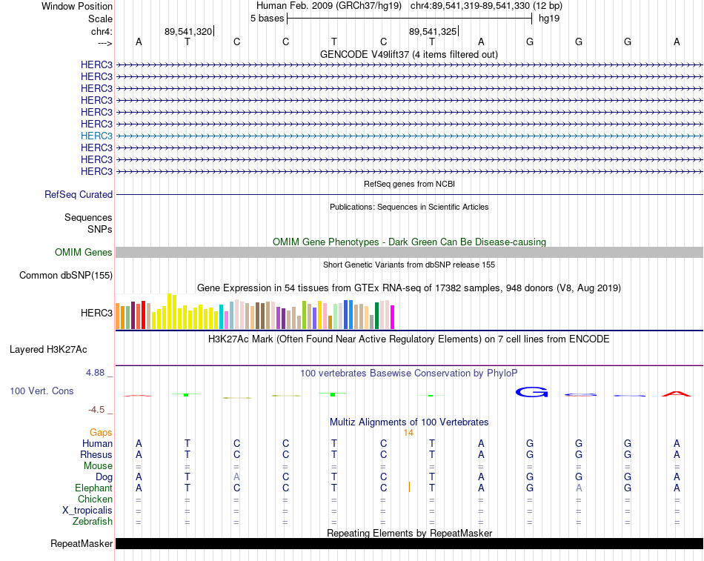
Task: Click the red A PhyloP conservation logo
Action: (677, 394)
